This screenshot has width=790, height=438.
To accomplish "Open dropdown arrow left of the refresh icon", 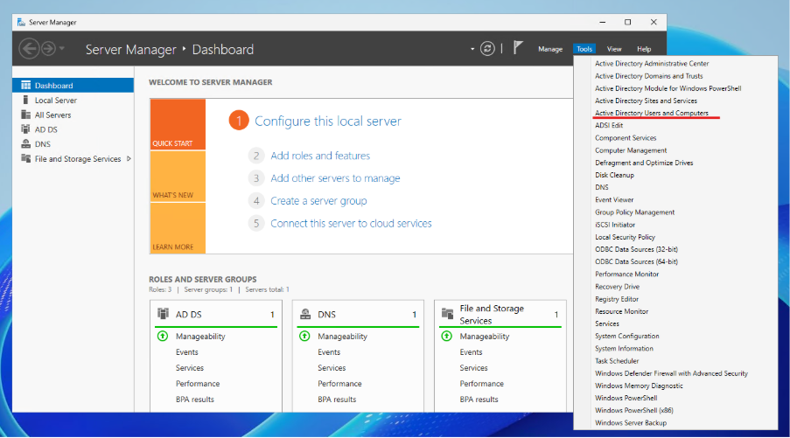I will (472, 49).
